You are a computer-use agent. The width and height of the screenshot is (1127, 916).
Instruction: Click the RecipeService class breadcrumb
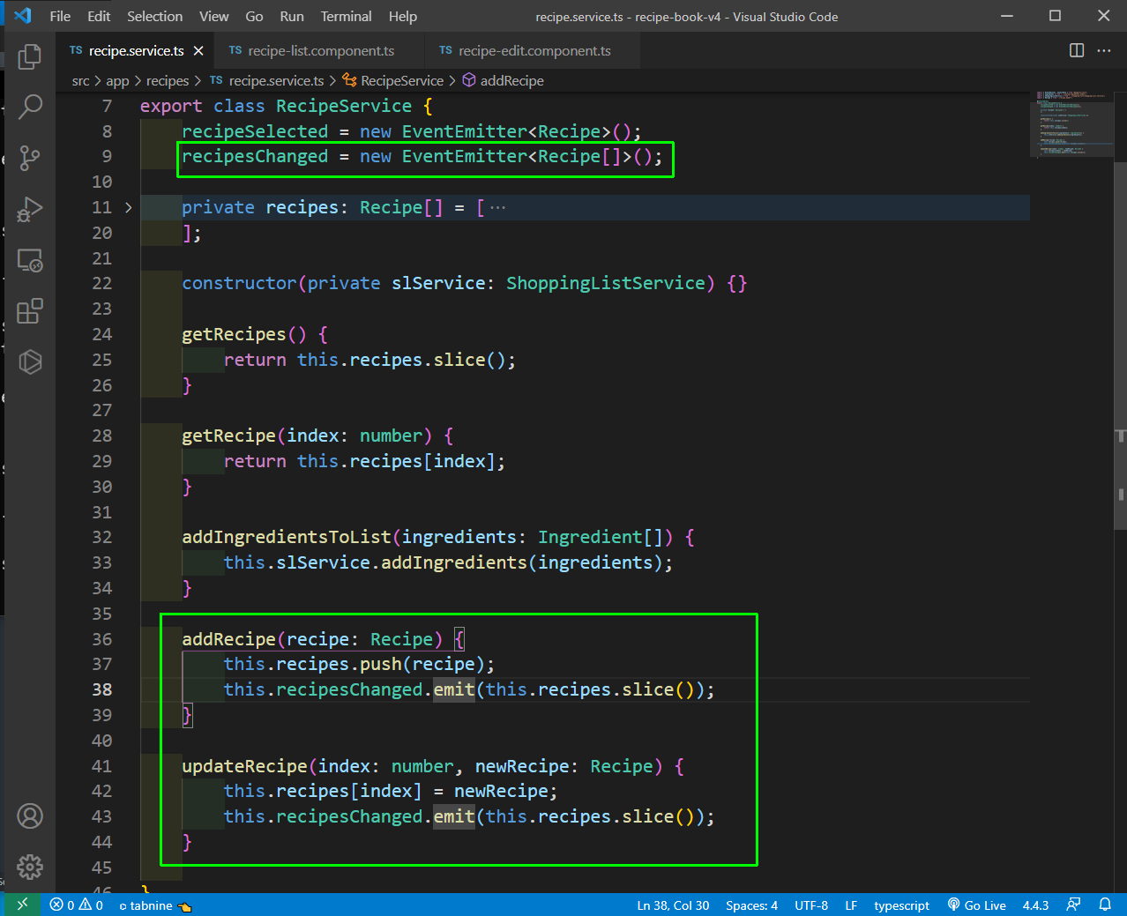tap(393, 81)
